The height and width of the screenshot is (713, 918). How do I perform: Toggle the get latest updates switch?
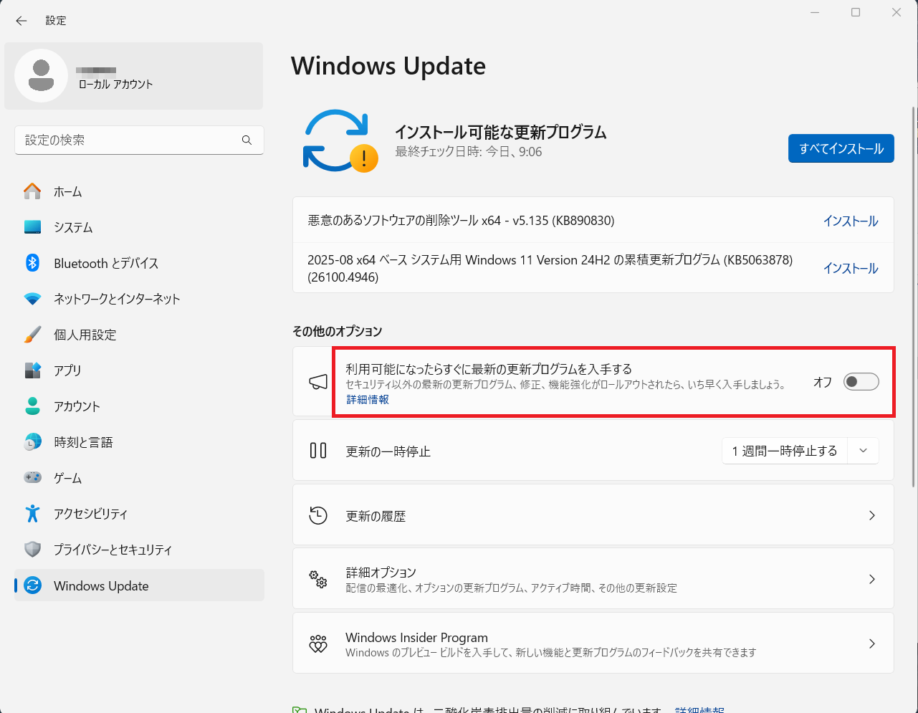coord(861,382)
